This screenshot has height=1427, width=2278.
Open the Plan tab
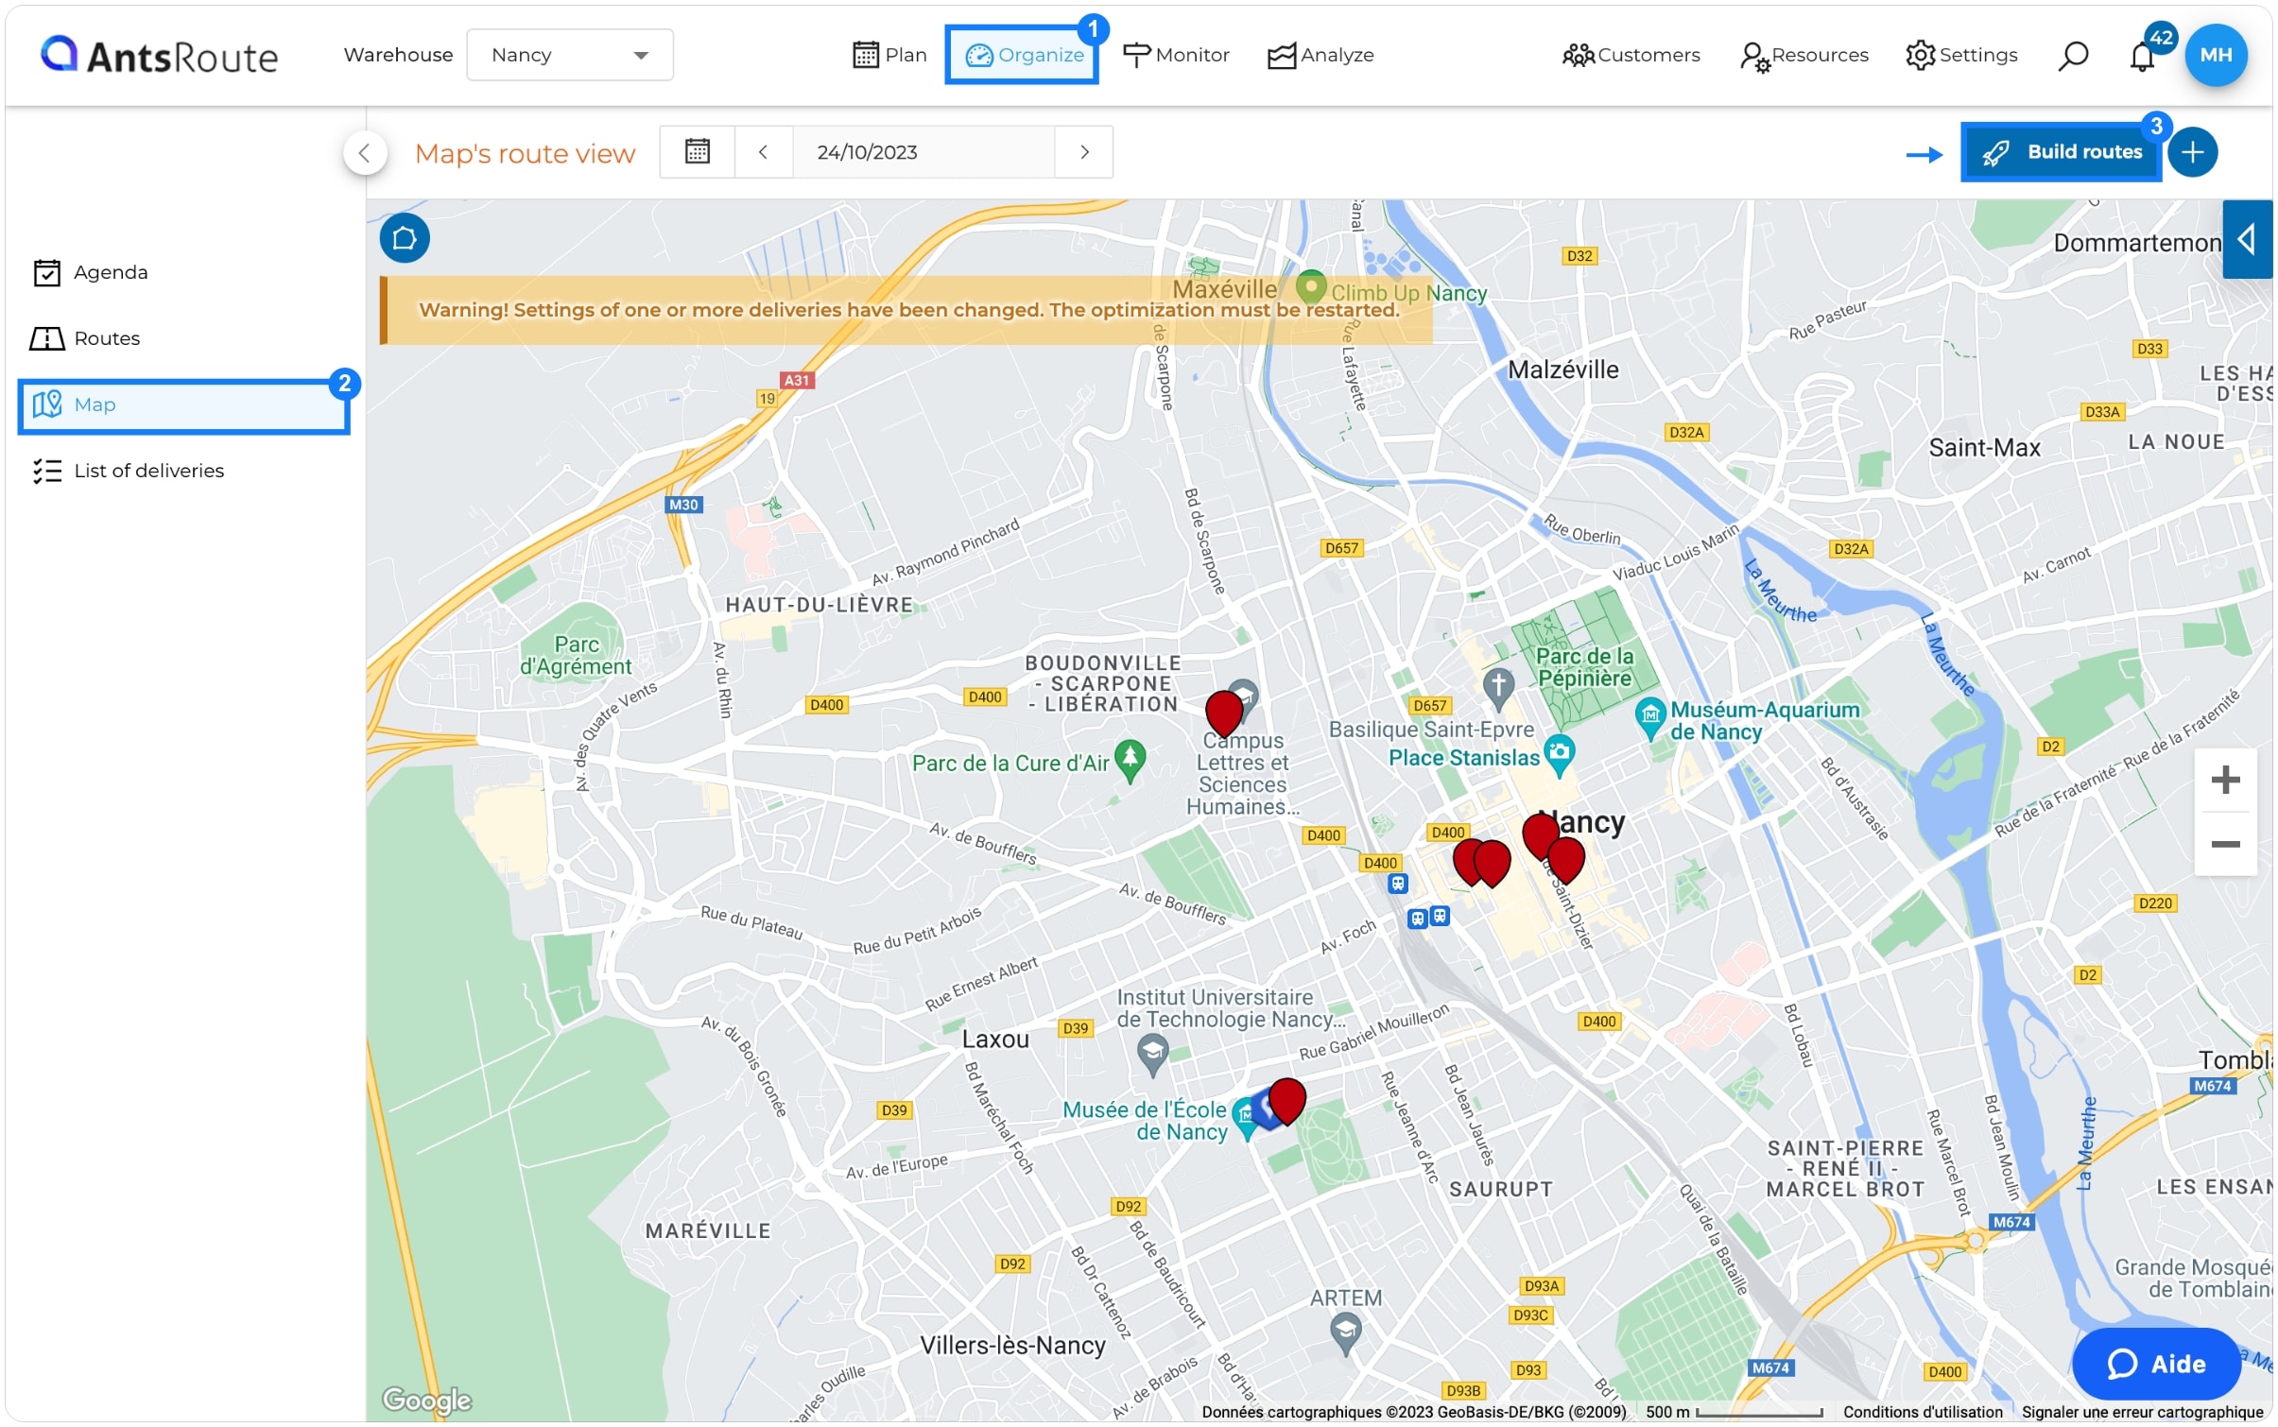click(x=889, y=55)
